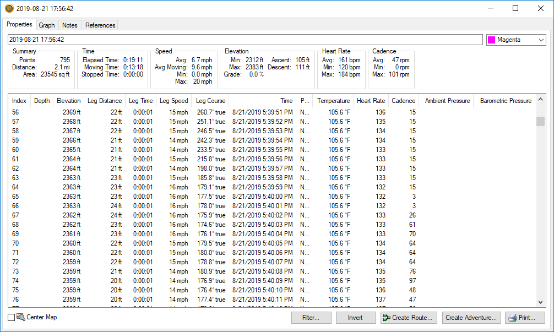Open the References tab
Viewport: 554px width, 332px height.
coord(100,25)
